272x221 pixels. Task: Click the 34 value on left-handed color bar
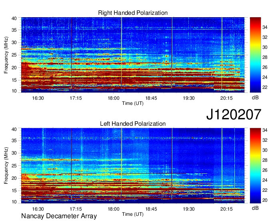click(x=265, y=130)
